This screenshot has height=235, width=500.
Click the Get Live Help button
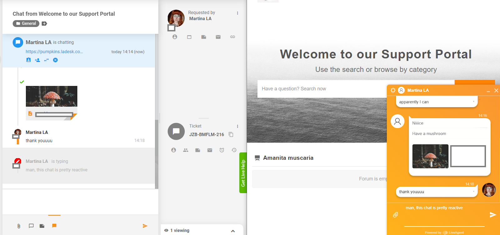click(x=243, y=173)
